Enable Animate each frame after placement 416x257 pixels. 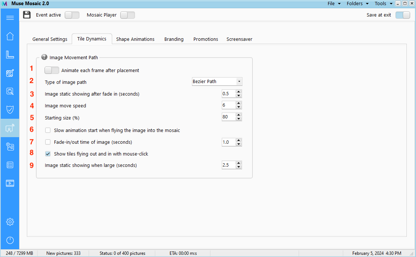(x=52, y=70)
